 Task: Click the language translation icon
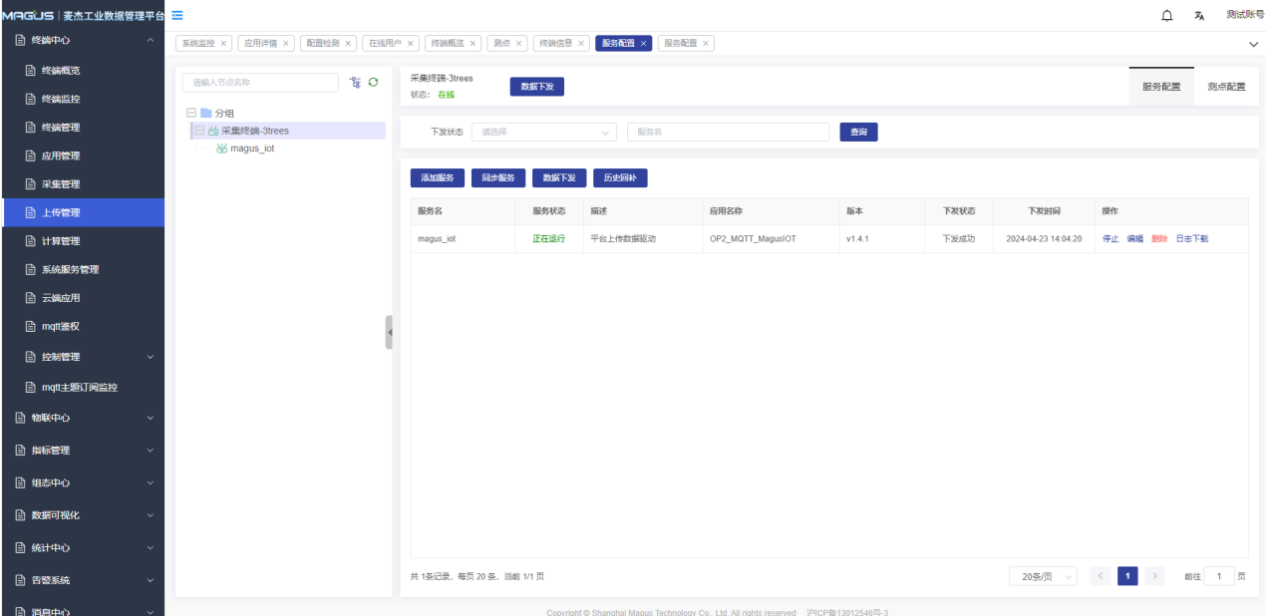coord(1199,16)
